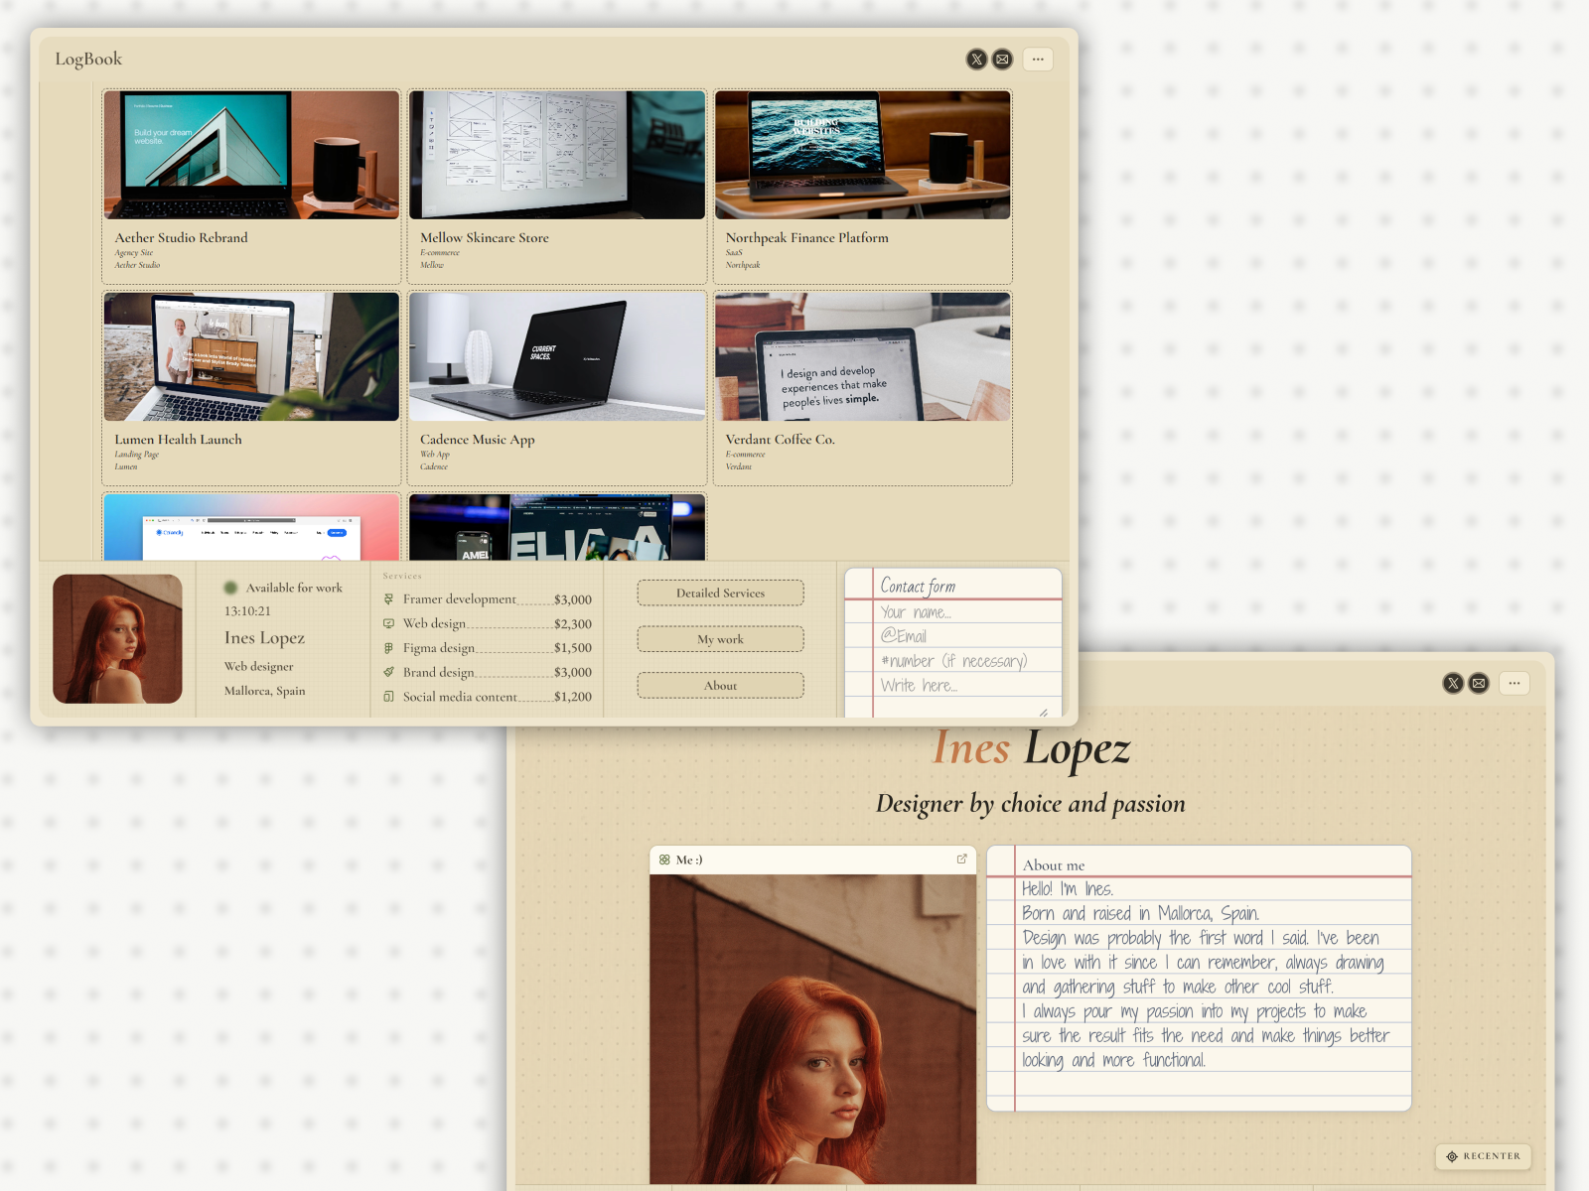
Task: Click the Social media content $1,200 row
Action: 488,697
